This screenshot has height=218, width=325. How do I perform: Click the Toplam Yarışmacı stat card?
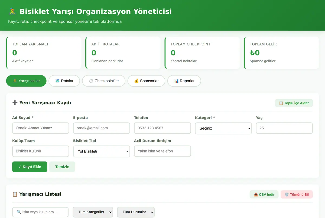(44, 53)
